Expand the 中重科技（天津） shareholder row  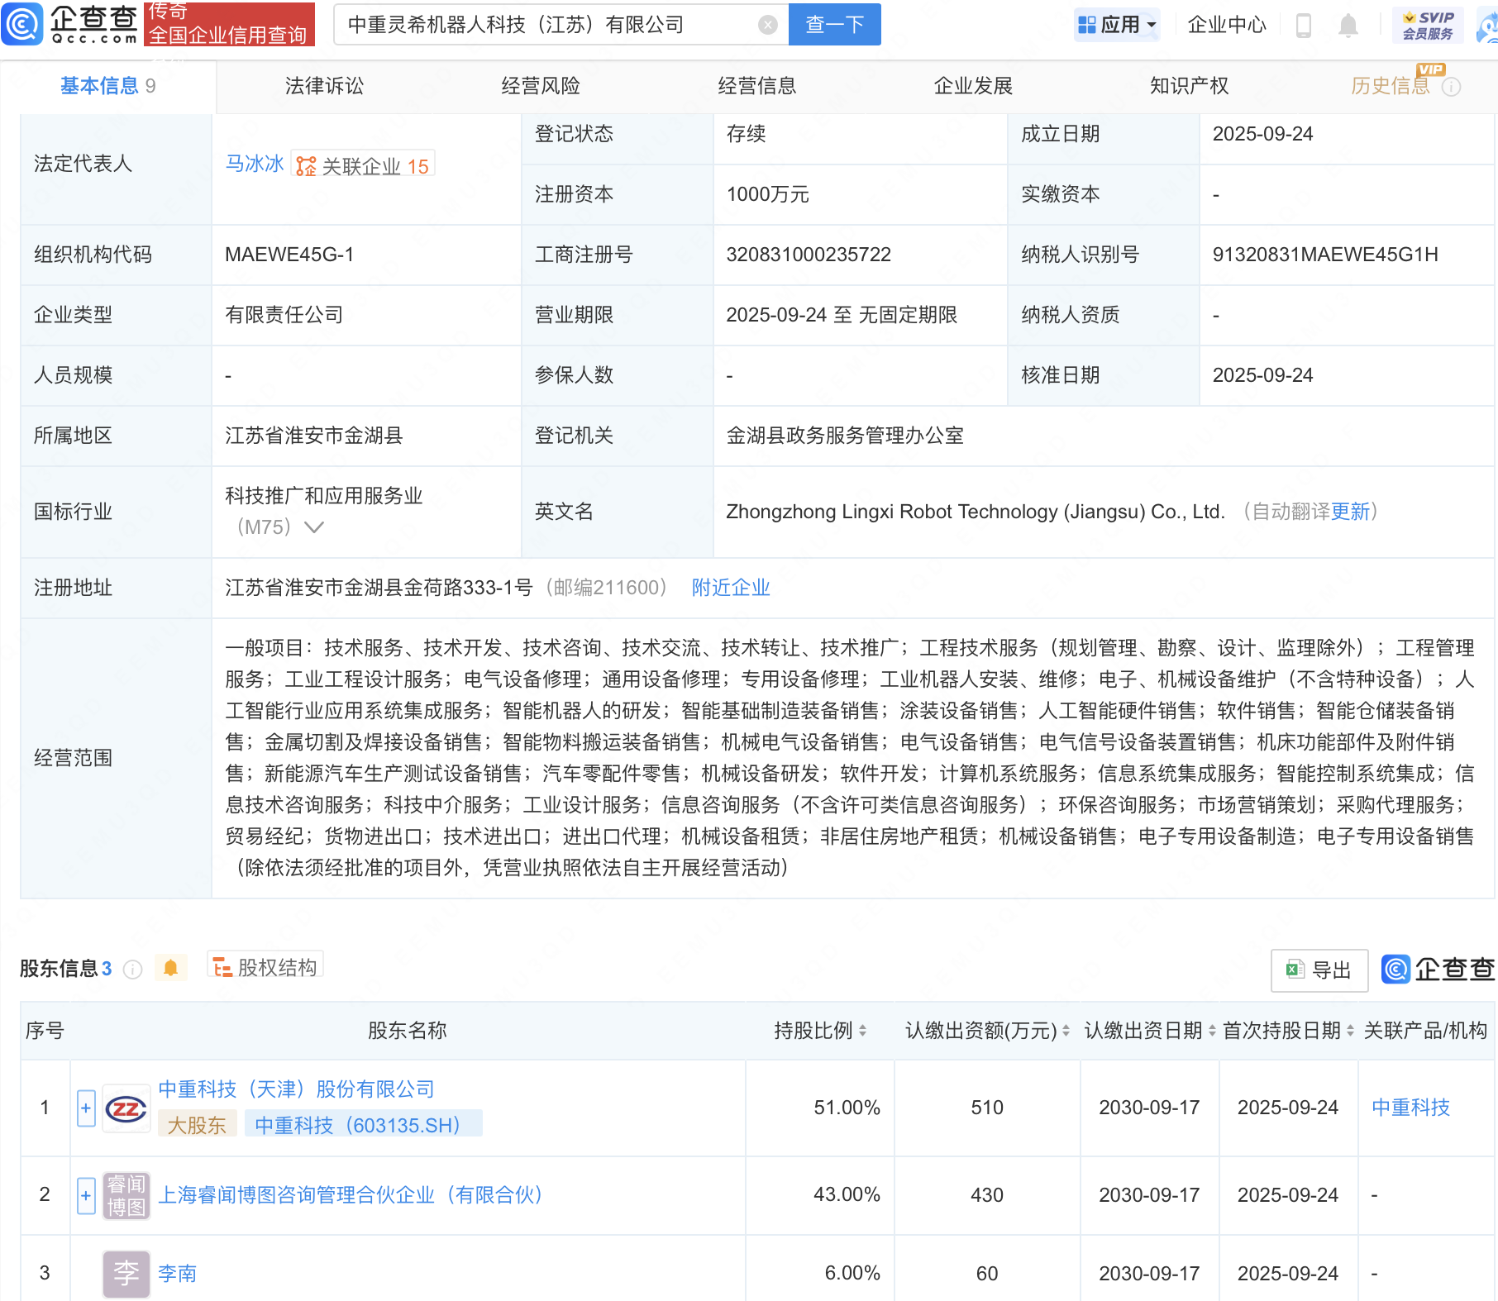click(x=86, y=1108)
